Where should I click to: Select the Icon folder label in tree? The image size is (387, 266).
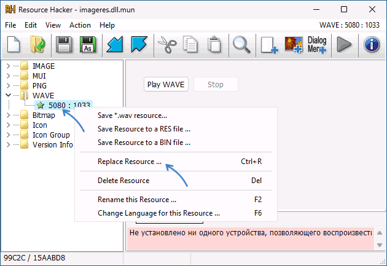(x=40, y=125)
